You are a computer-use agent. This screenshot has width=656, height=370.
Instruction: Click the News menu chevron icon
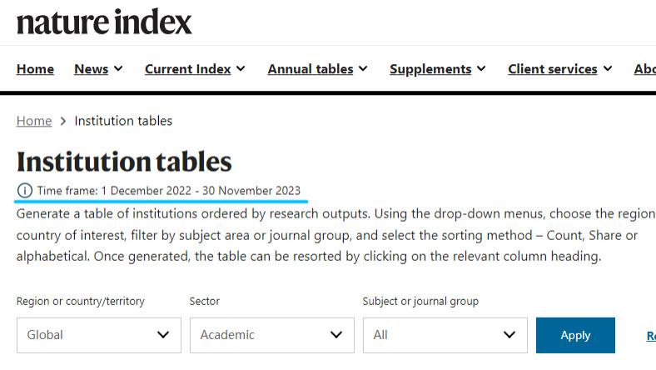click(x=118, y=68)
